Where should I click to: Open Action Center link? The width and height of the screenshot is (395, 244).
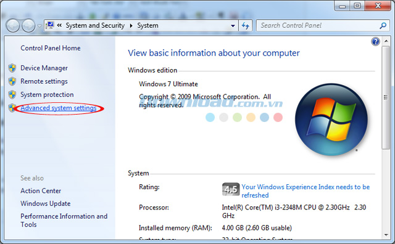41,191
